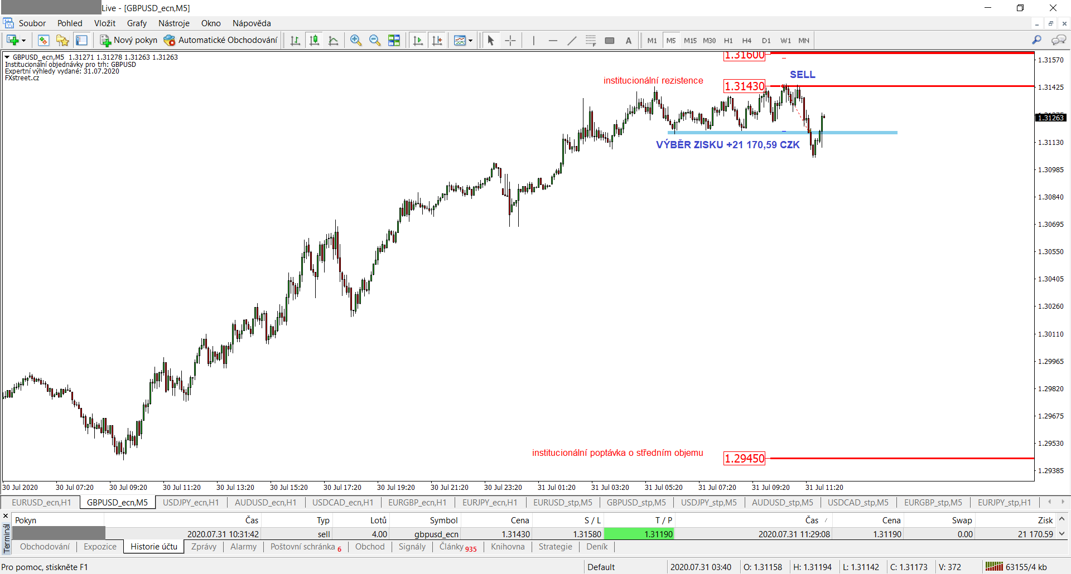Switch timeframe to M1
The image size is (1071, 574).
pos(652,41)
